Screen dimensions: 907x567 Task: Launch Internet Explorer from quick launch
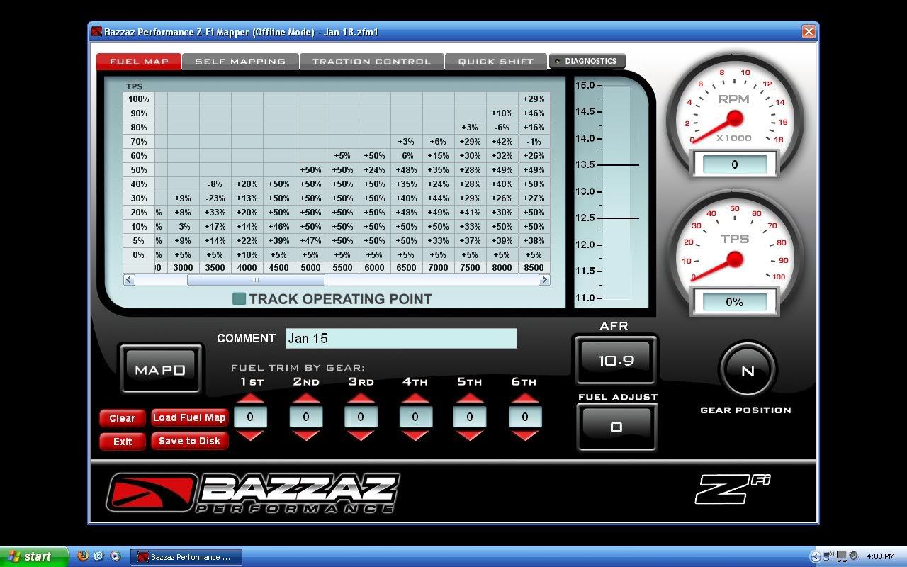click(x=98, y=556)
